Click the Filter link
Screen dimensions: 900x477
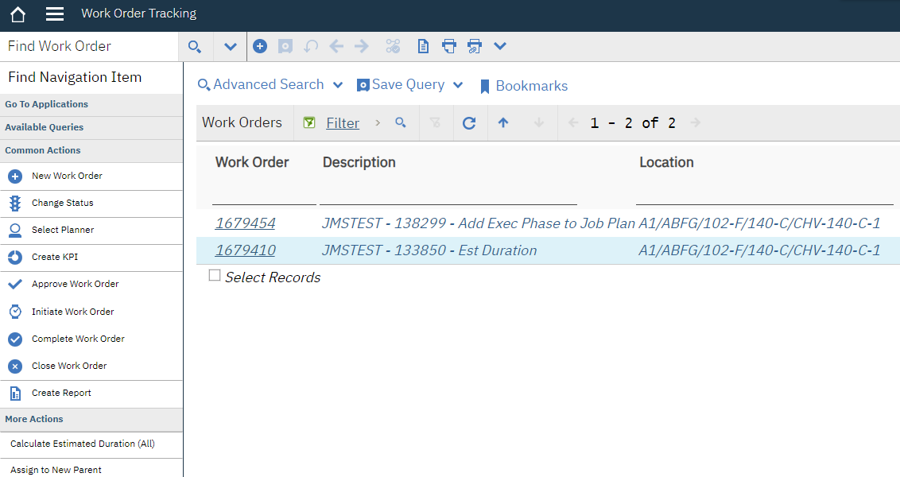(343, 122)
